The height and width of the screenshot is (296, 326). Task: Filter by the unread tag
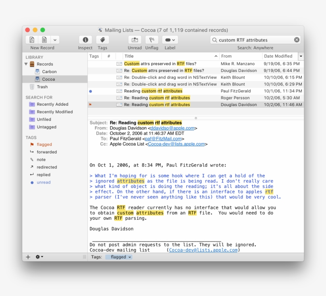pos(44,182)
